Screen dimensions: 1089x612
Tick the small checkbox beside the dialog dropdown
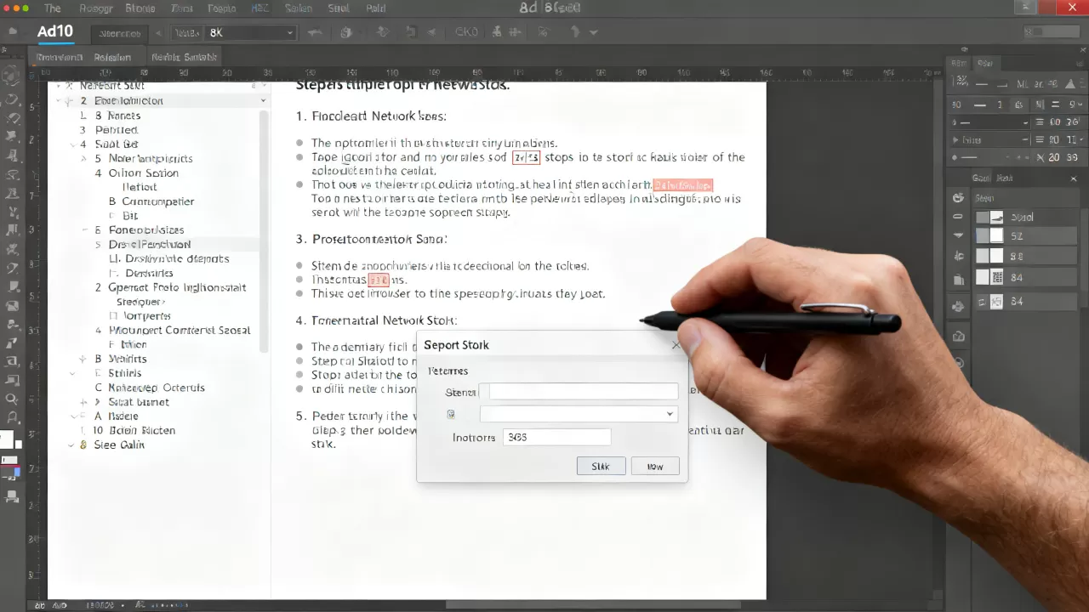[451, 414]
